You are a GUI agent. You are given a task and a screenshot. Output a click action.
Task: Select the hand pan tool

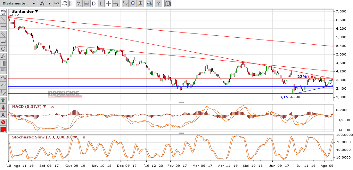(x=3, y=12)
